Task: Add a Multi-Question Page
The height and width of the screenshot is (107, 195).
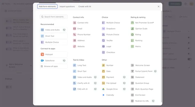Action: coord(142,89)
